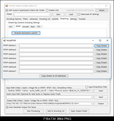Click Copy Stream for RTMP Address7
Viewport: 114px width, 121px height.
click(x=102, y=71)
